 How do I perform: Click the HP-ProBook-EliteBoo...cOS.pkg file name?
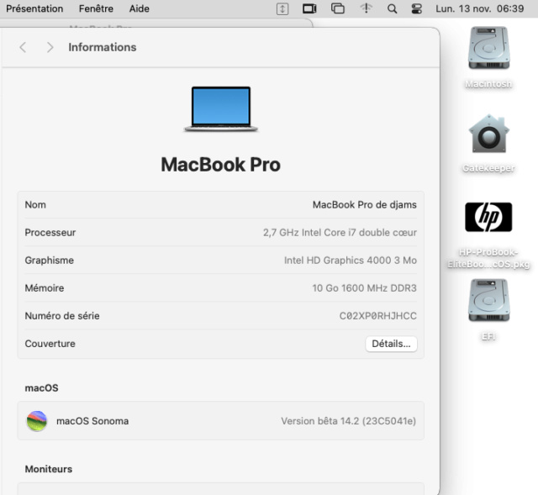pyautogui.click(x=488, y=258)
